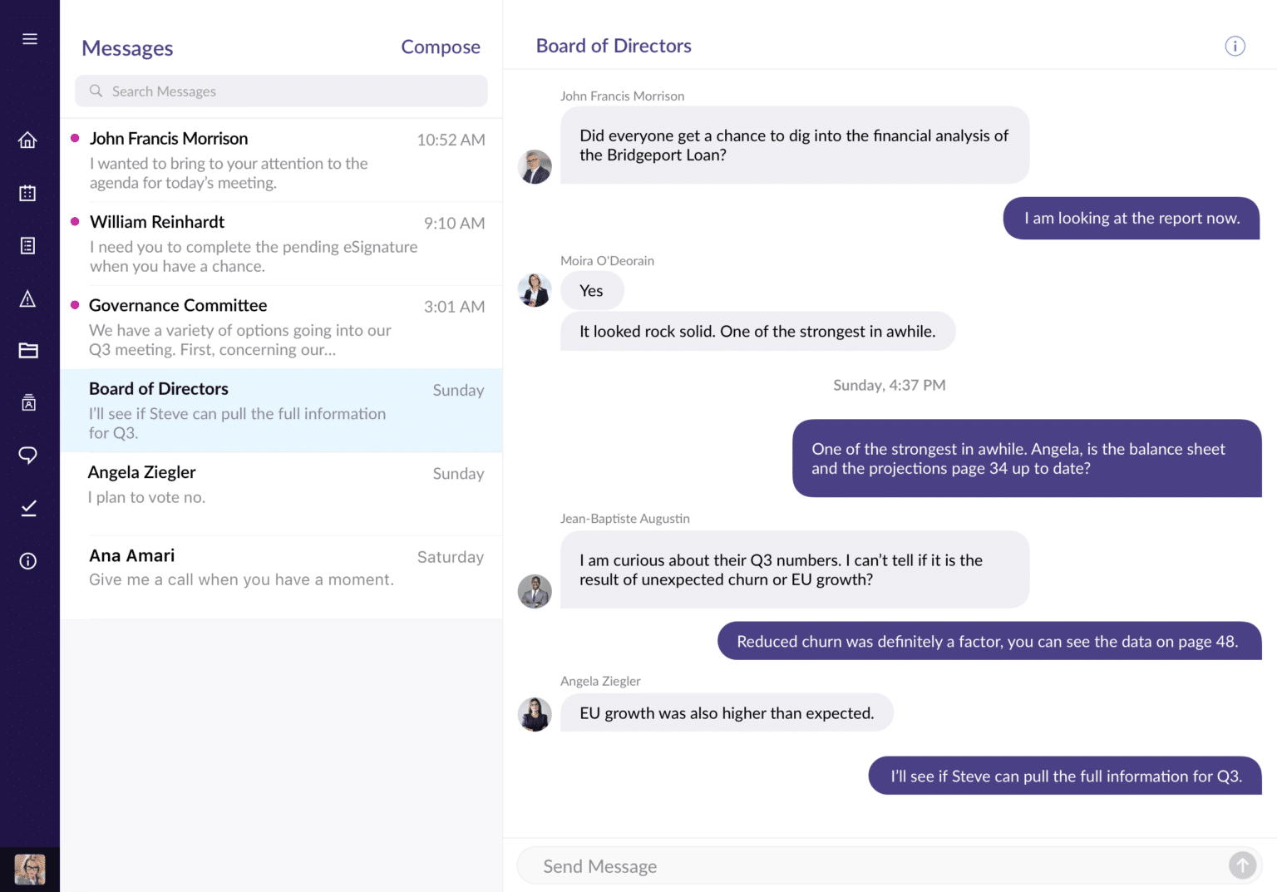This screenshot has height=892, width=1277.
Task: Select Governance Committee conversation
Action: click(281, 327)
